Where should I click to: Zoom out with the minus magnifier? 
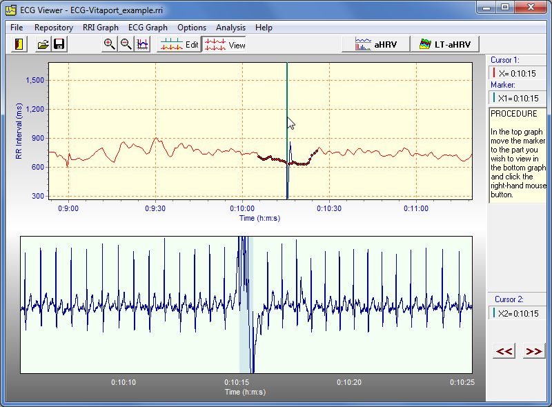[x=126, y=45]
